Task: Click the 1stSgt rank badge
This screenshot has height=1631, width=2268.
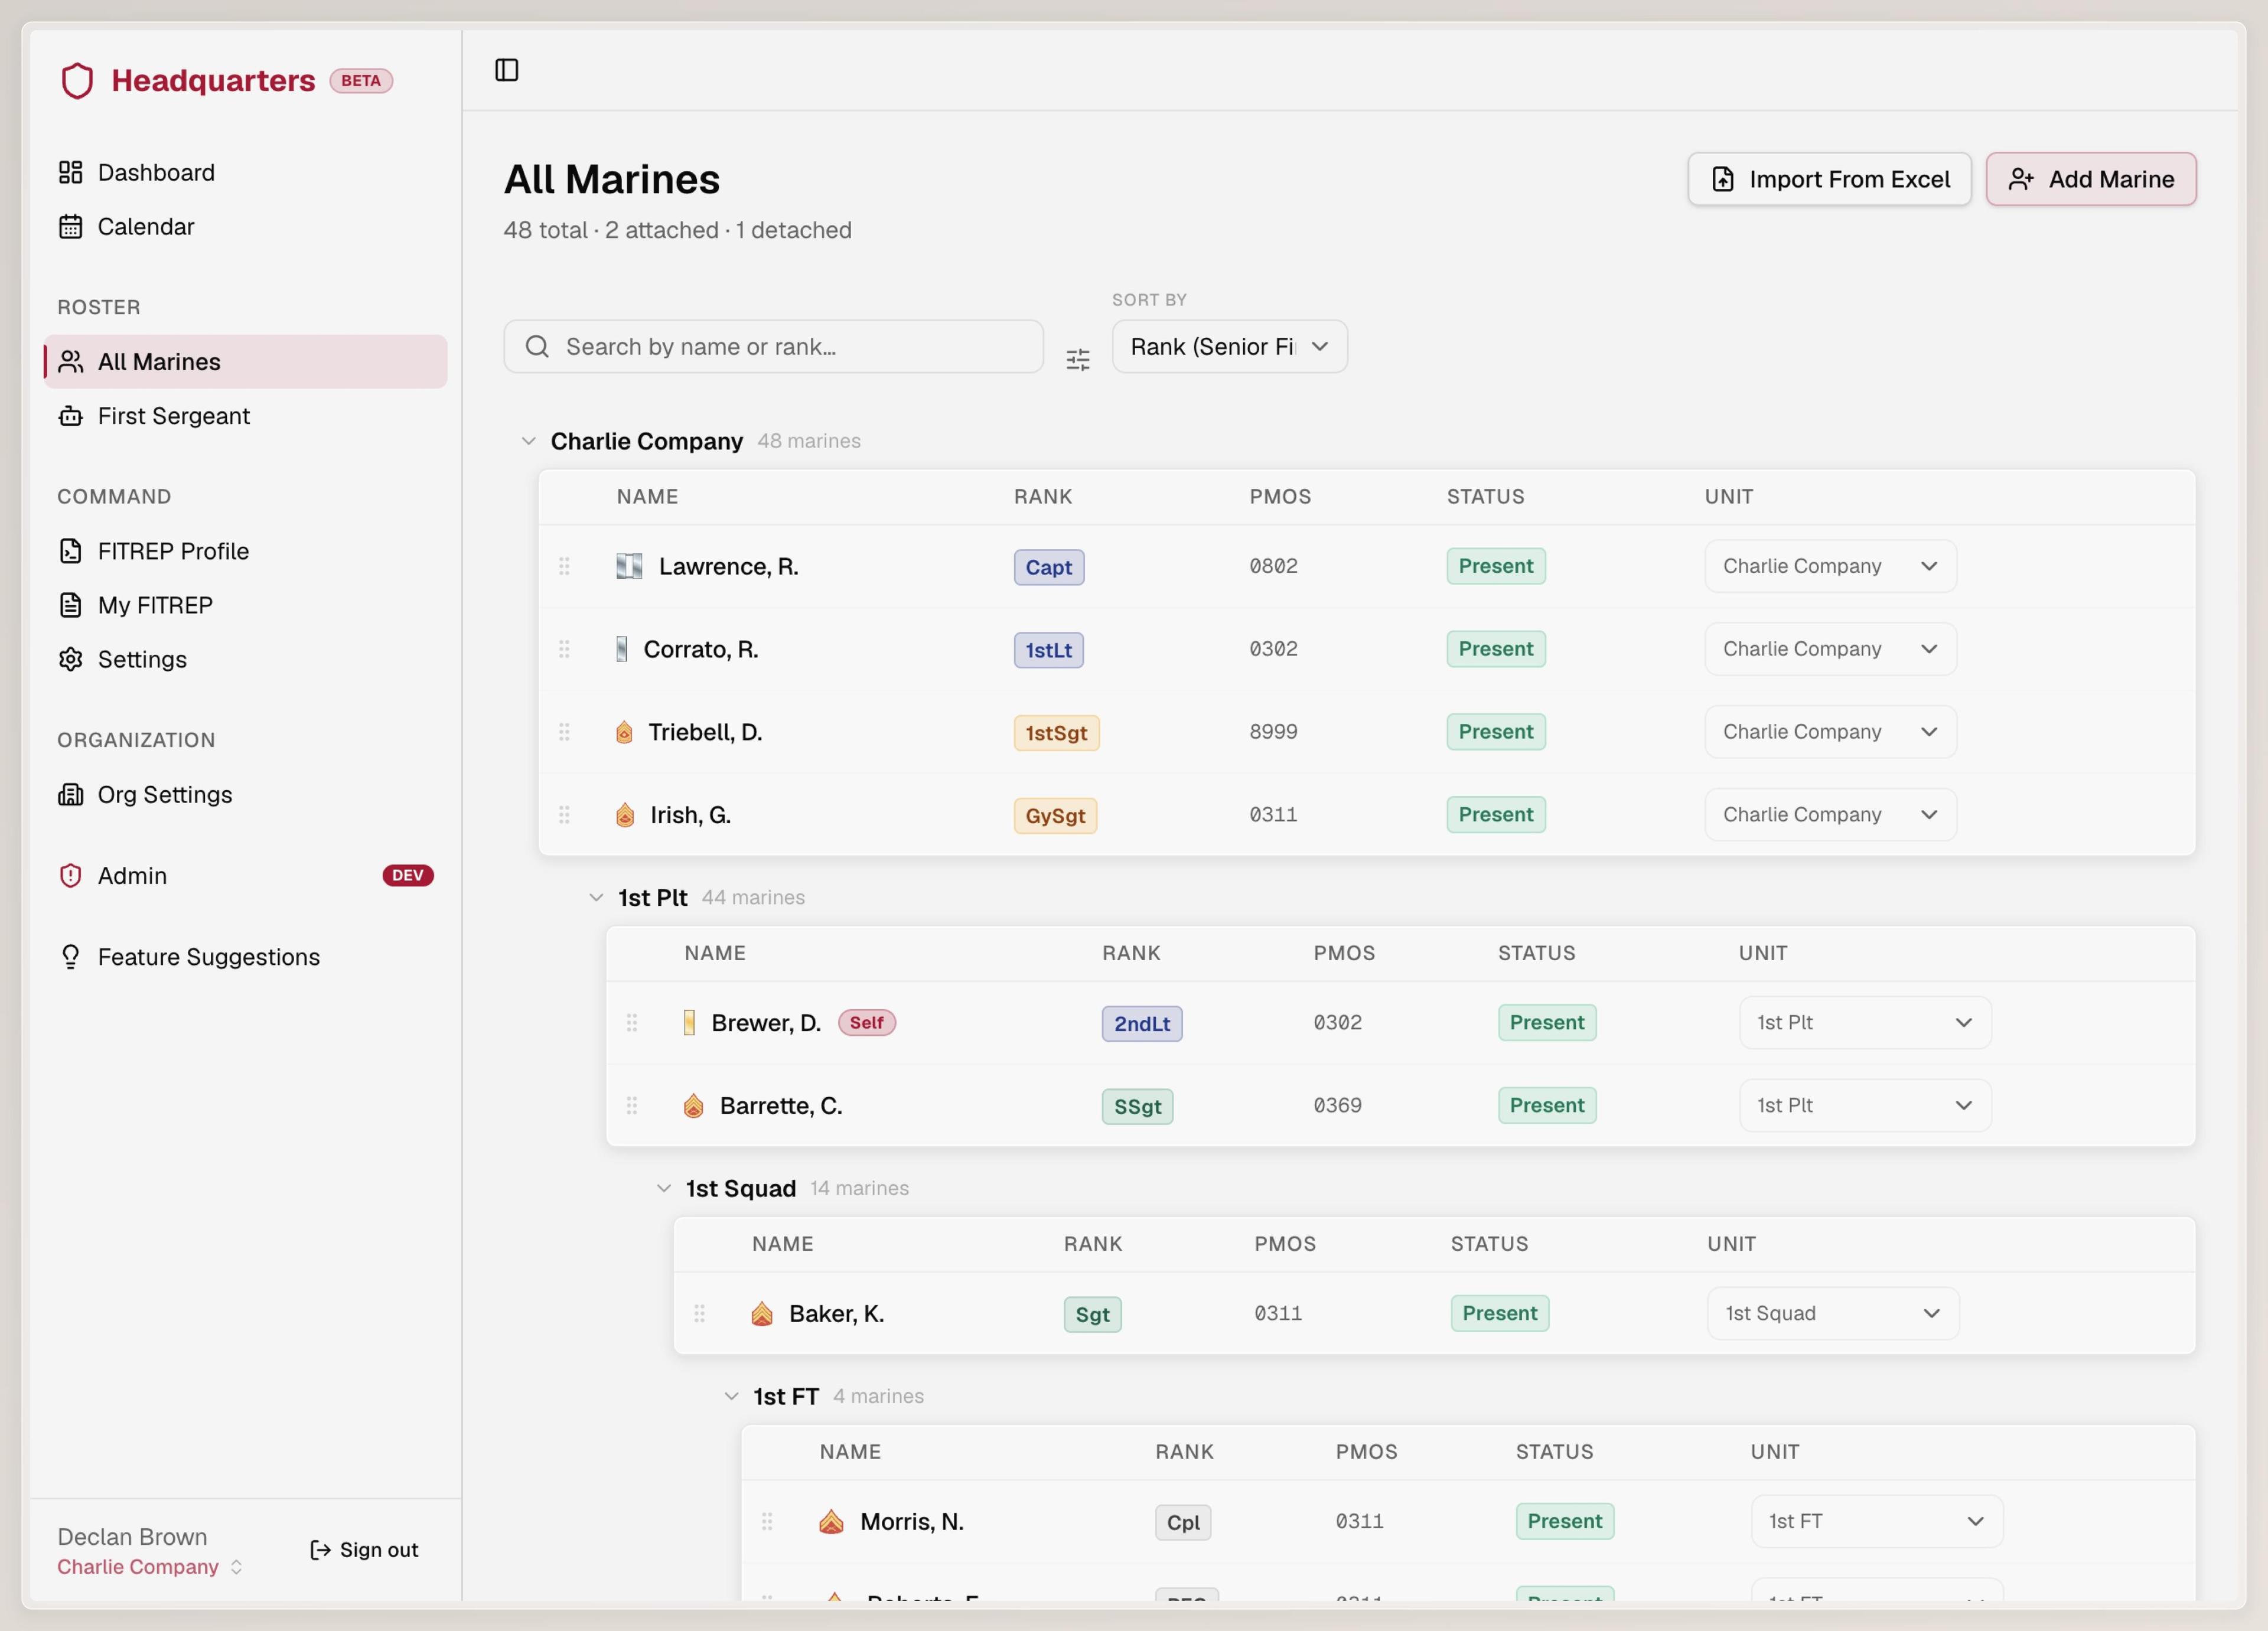Action: (x=1056, y=733)
